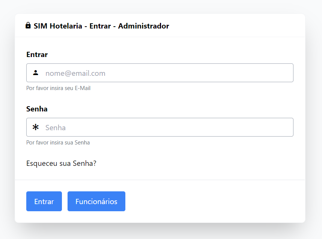Click the 'nome@email.com' placeholder text

click(75, 73)
